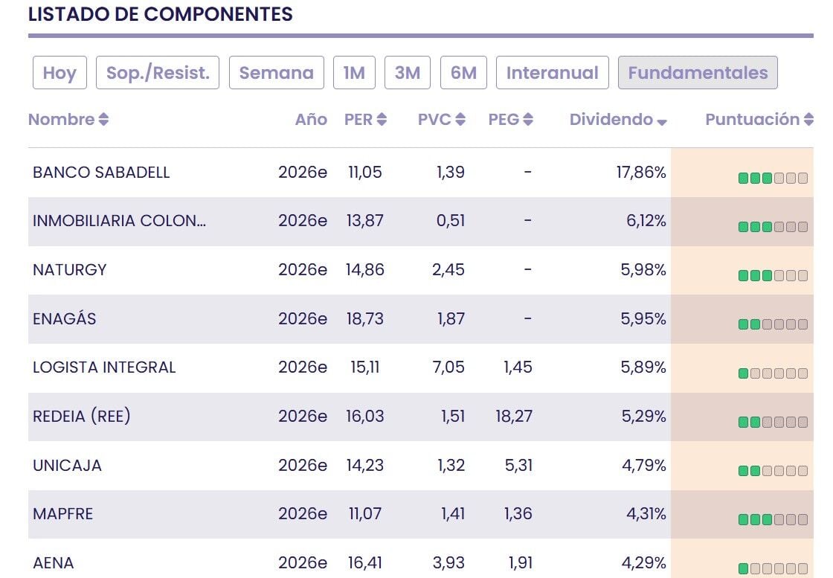Image resolution: width=833 pixels, height=578 pixels.
Task: Click Dividendo descending sort arrow
Action: (x=661, y=122)
